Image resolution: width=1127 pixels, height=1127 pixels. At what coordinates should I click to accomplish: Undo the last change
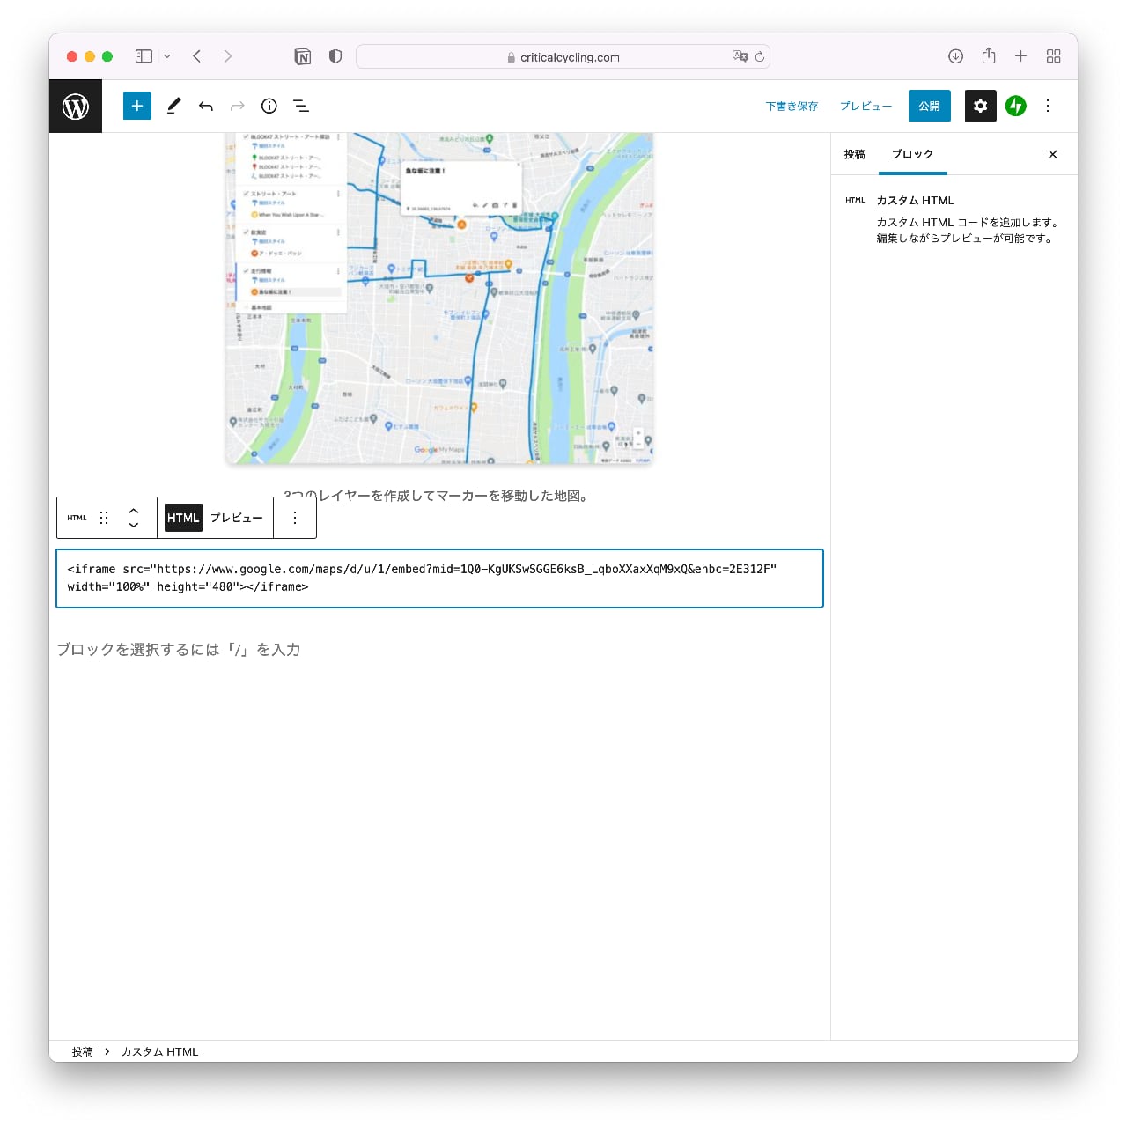(206, 106)
